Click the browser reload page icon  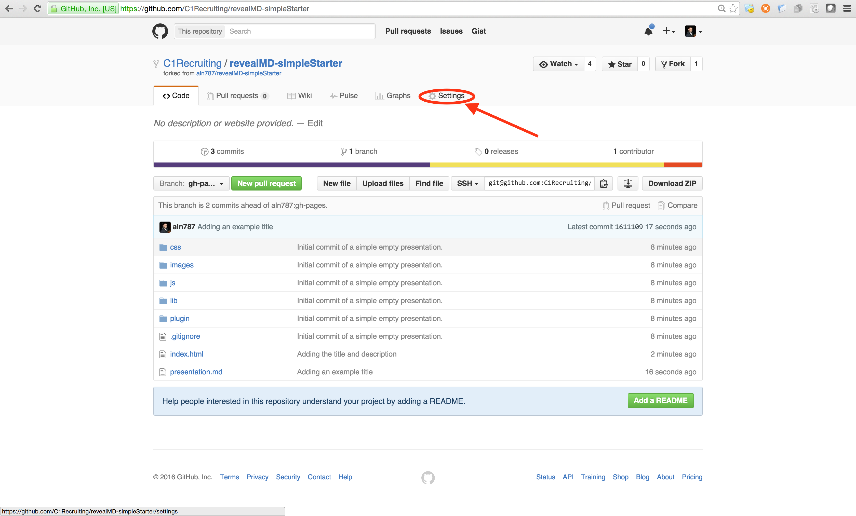click(x=37, y=8)
